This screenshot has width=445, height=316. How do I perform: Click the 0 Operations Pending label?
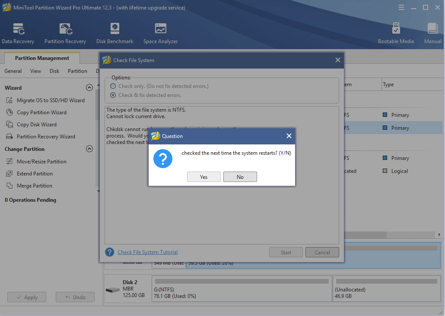click(x=30, y=200)
